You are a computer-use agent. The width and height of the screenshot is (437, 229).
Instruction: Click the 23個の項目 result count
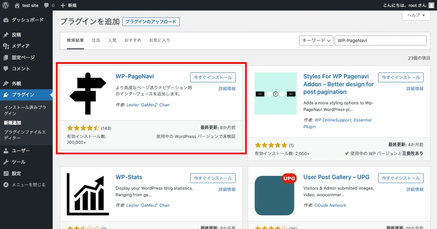(419, 58)
